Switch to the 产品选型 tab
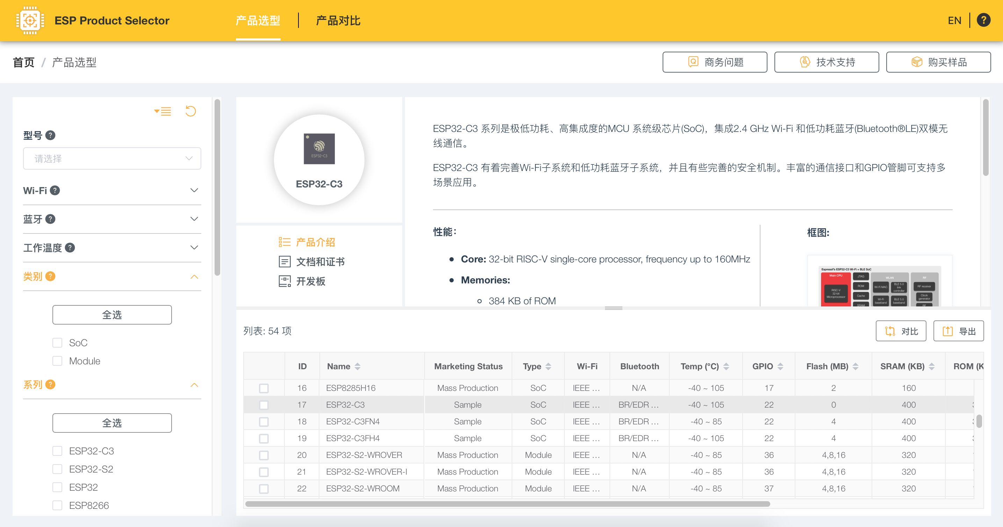 pos(258,20)
